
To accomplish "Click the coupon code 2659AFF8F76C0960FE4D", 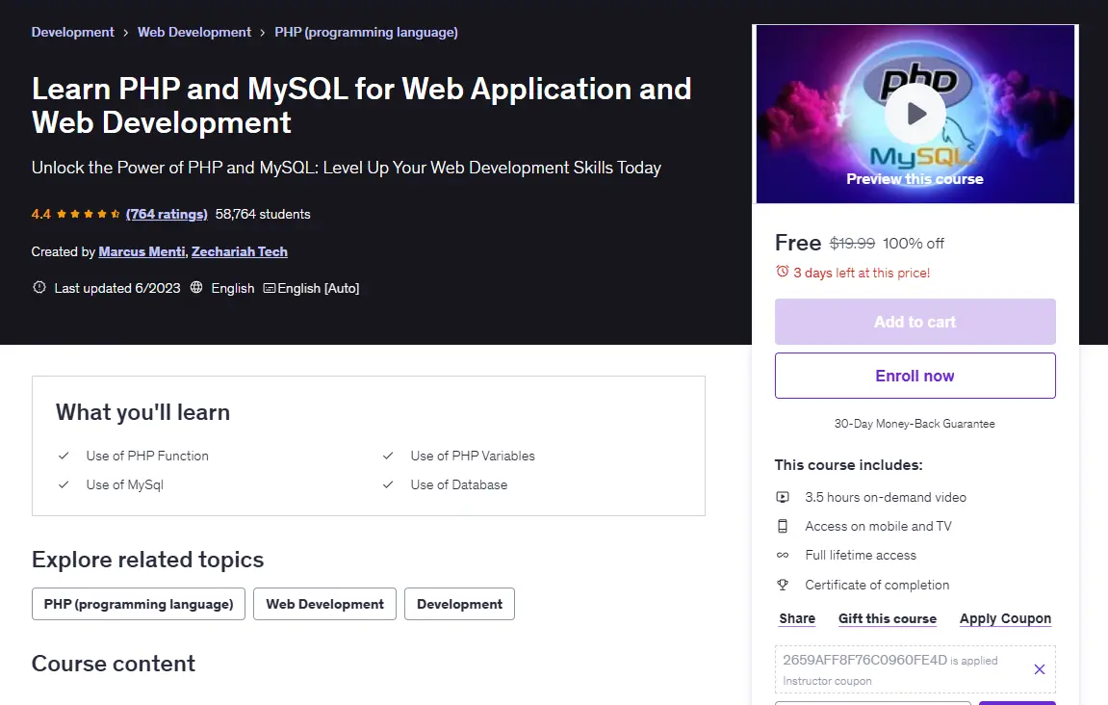I will point(864,660).
